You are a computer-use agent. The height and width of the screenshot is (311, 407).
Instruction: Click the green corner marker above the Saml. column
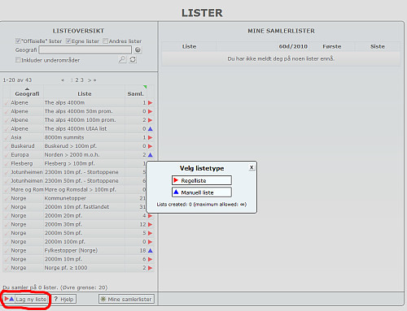click(145, 87)
